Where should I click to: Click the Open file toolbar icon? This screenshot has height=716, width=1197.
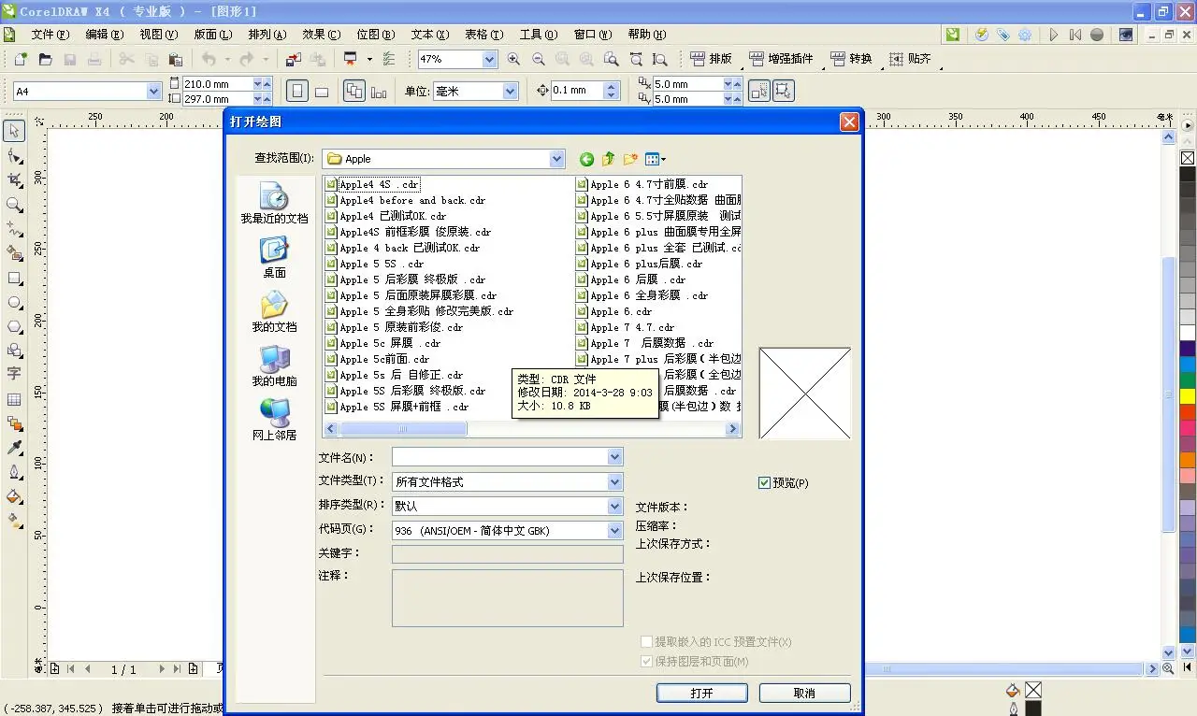[x=45, y=59]
